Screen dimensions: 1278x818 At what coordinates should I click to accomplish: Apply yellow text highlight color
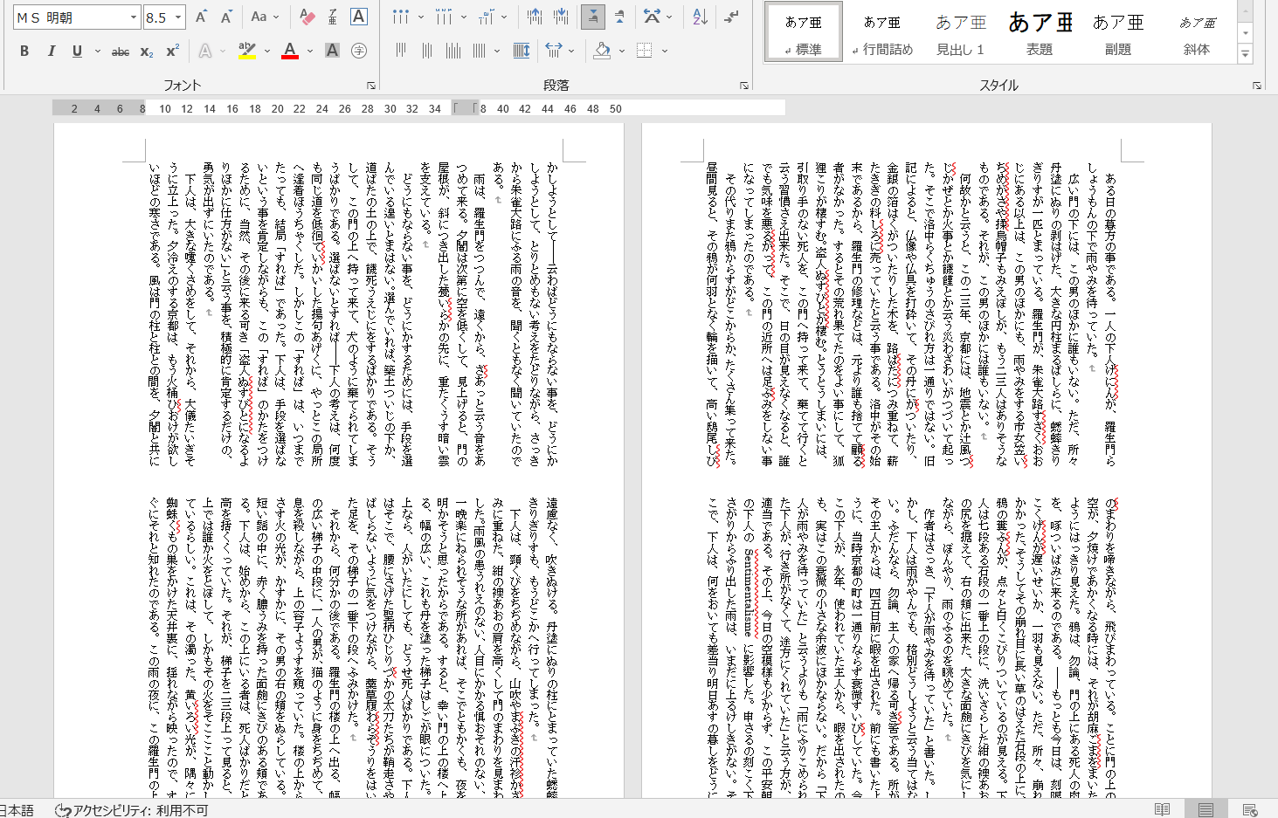[245, 51]
